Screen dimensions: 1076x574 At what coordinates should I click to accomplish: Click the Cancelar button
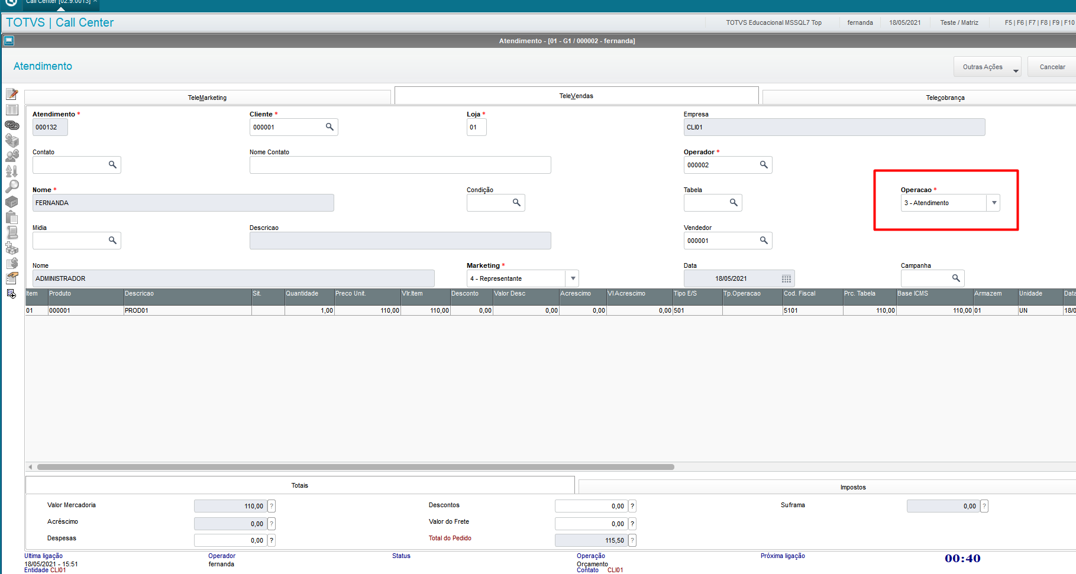[1052, 67]
